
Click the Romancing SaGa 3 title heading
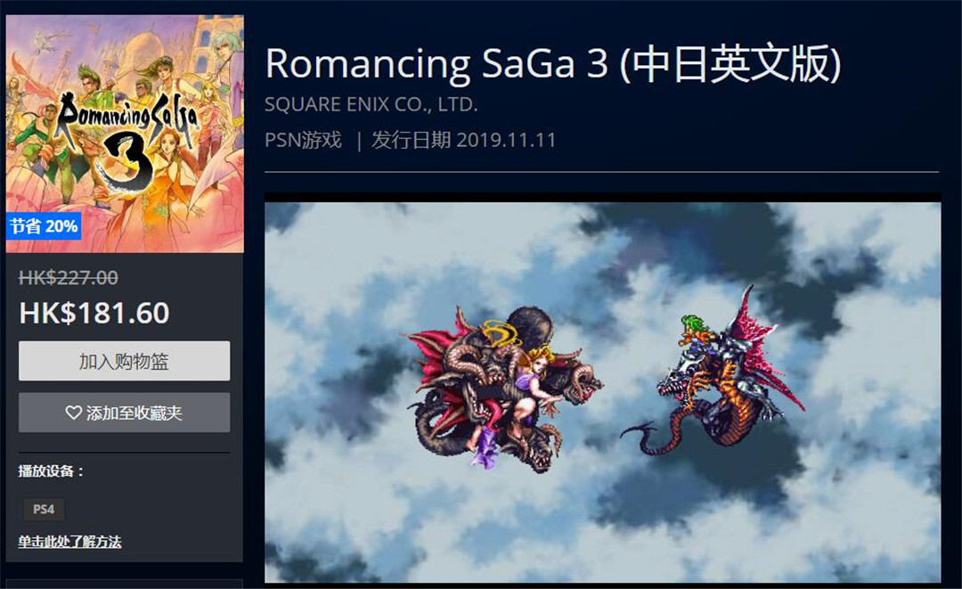coord(553,64)
